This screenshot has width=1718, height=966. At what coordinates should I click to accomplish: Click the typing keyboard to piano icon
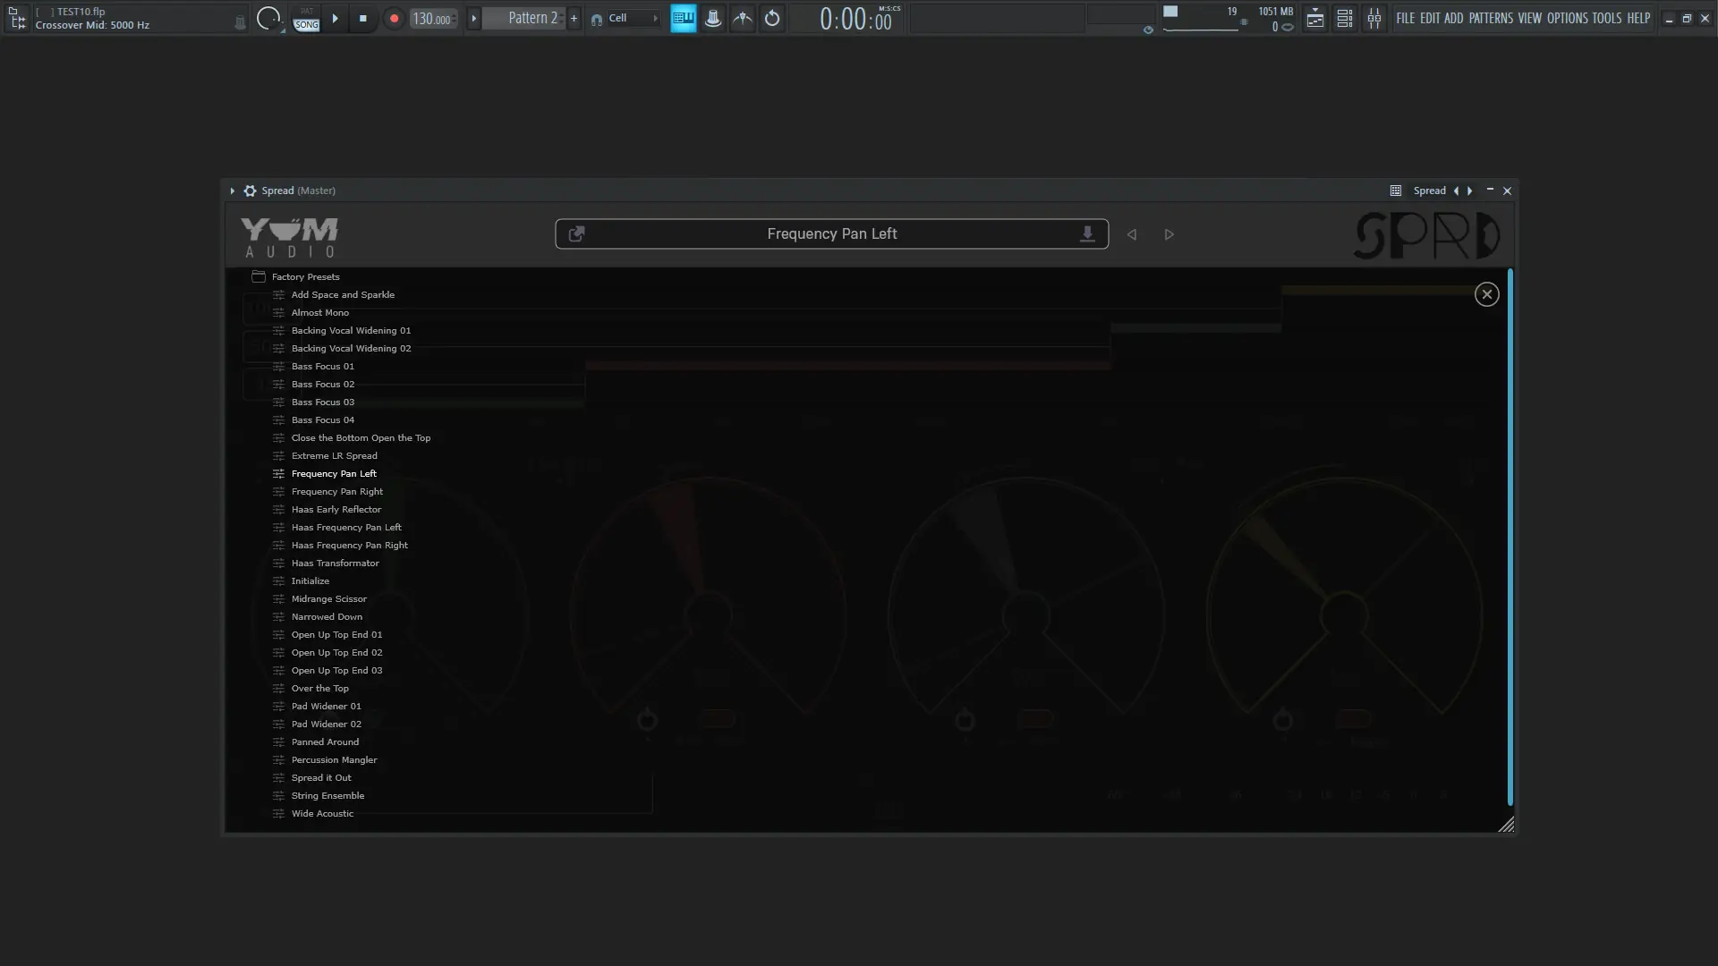(x=683, y=18)
